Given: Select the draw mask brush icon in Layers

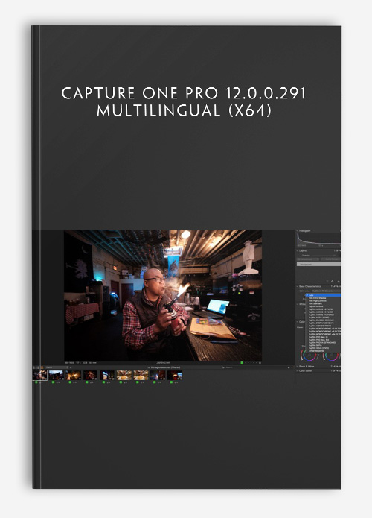Looking at the screenshot, I should click(332, 282).
